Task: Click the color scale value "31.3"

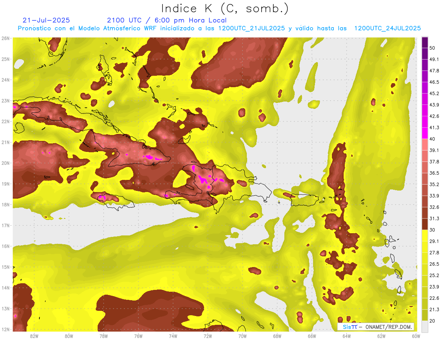Action: point(434,219)
